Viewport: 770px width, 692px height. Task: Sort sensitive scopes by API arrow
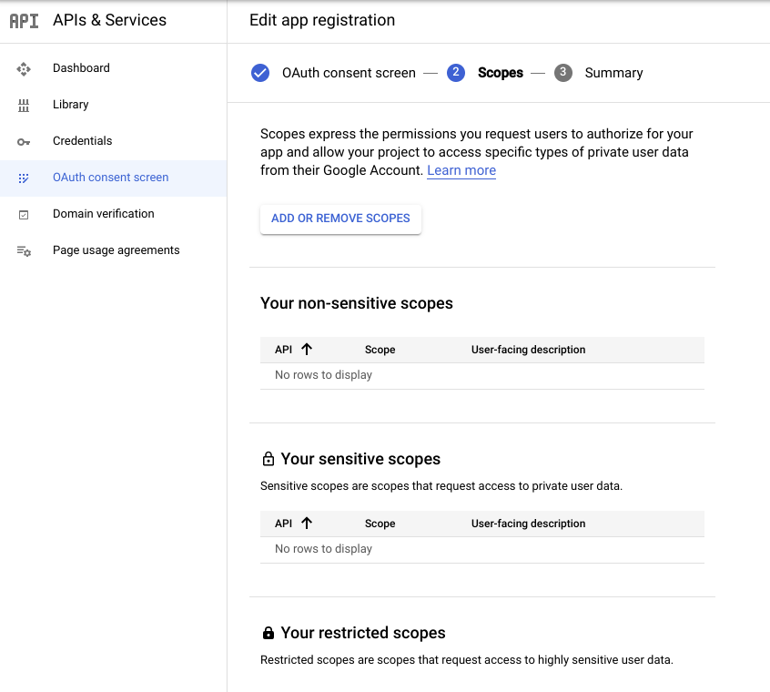click(x=307, y=523)
